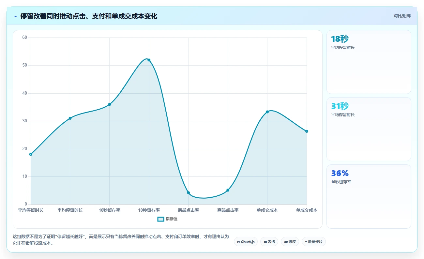
Task: Click the last data point near 26
Action: coord(307,131)
